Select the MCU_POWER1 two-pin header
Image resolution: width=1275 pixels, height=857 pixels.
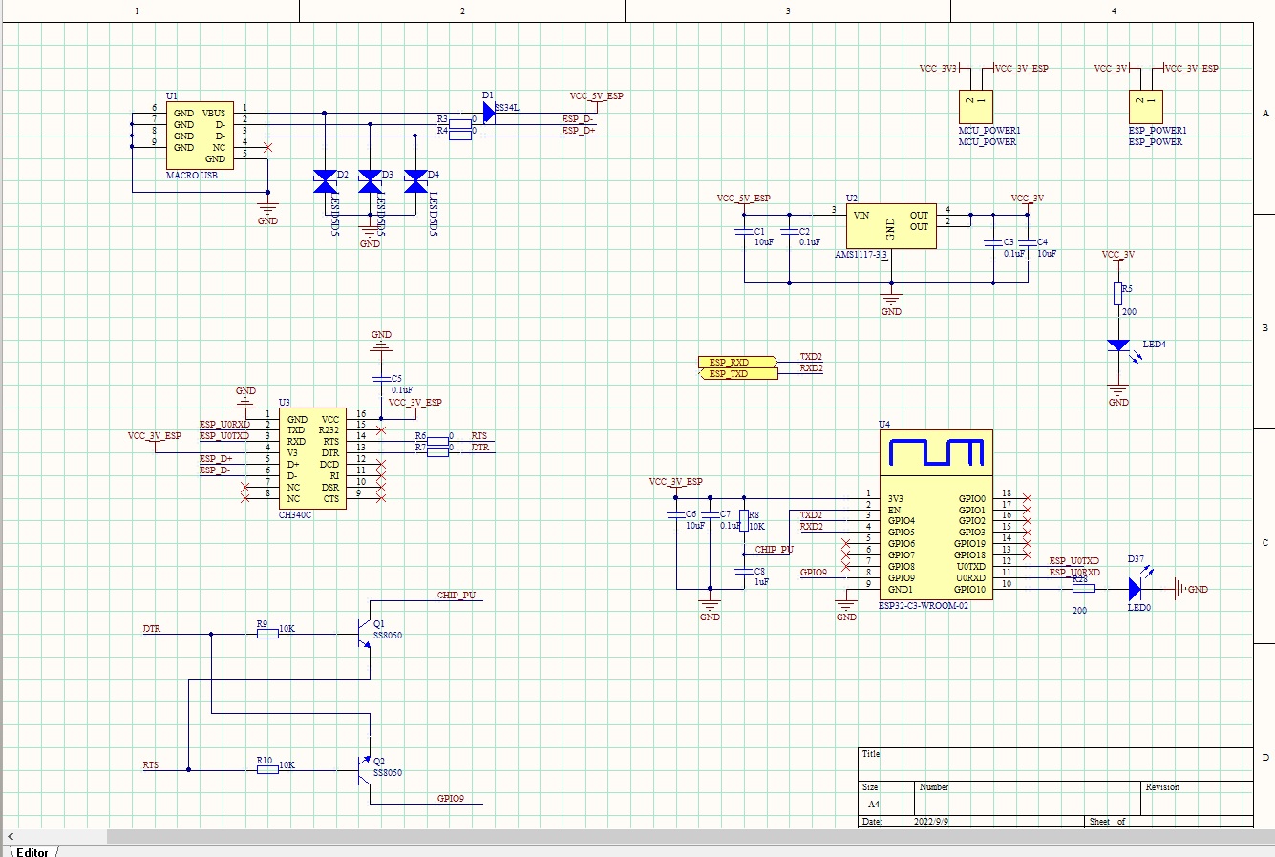(x=976, y=106)
